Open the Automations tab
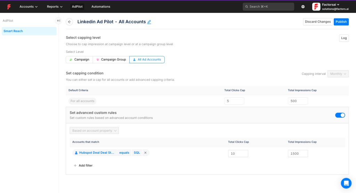This screenshot has width=356, height=193. coord(101,7)
